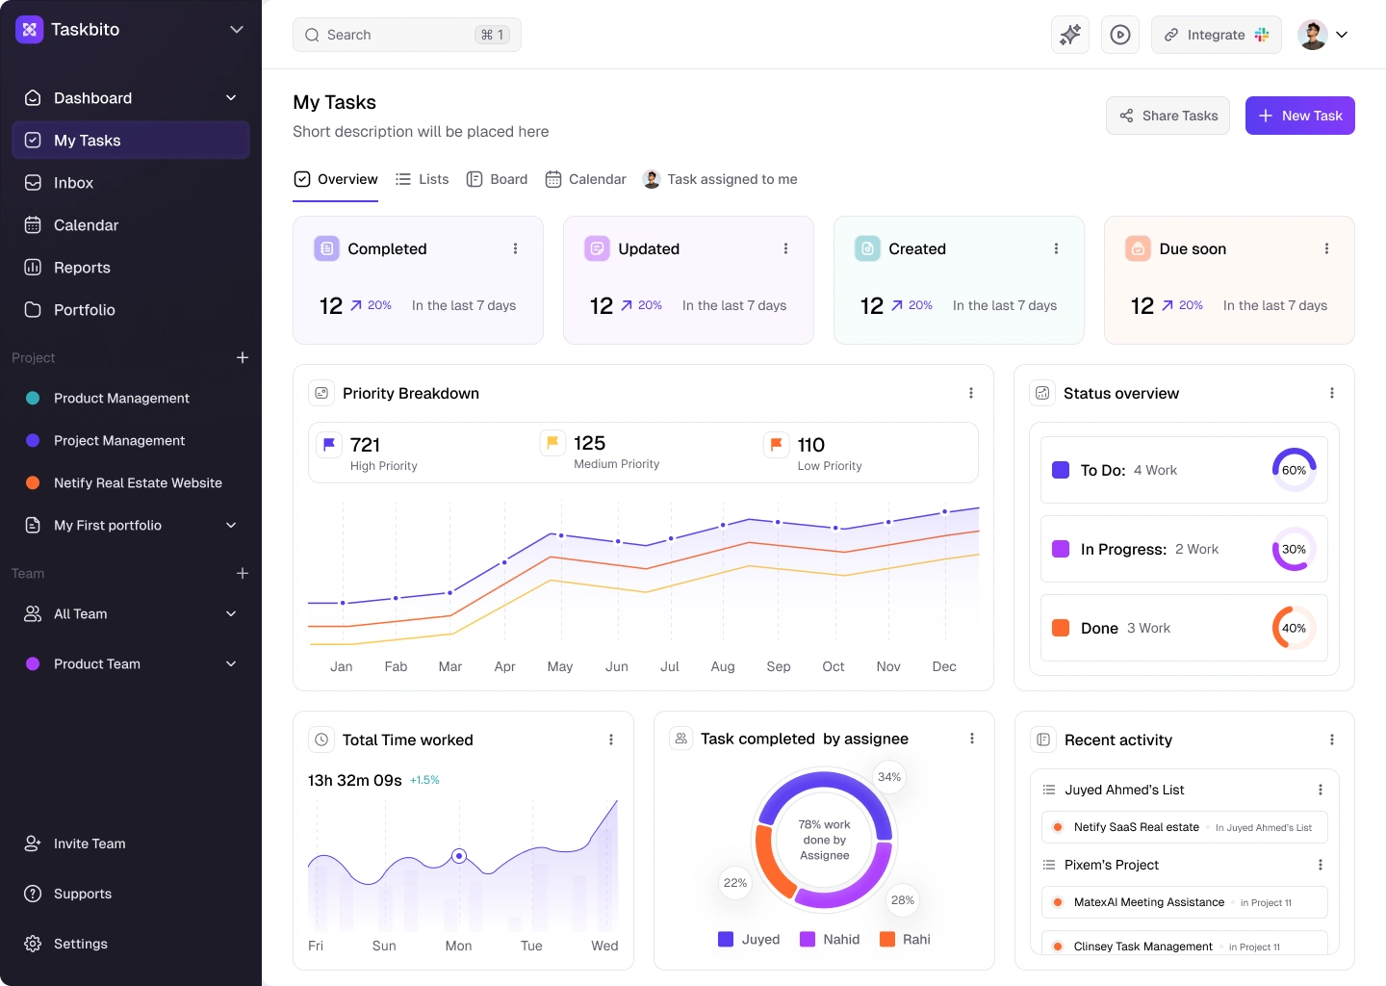This screenshot has width=1386, height=986.
Task: Switch to the Lists tab
Action: (x=422, y=179)
